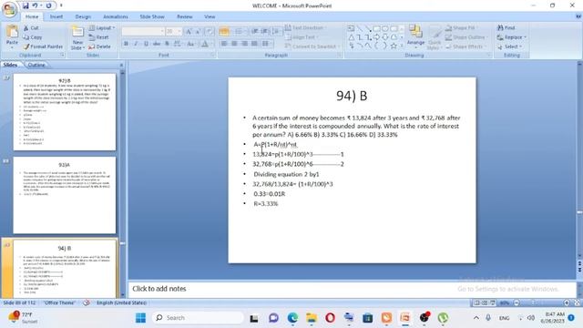Click the taskbar Search box
583x328 pixels.
pos(198,318)
